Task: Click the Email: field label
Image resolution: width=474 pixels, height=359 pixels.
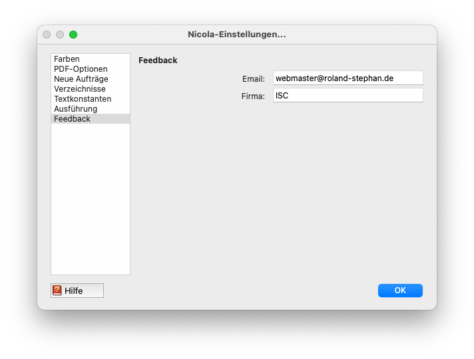Action: coord(254,79)
